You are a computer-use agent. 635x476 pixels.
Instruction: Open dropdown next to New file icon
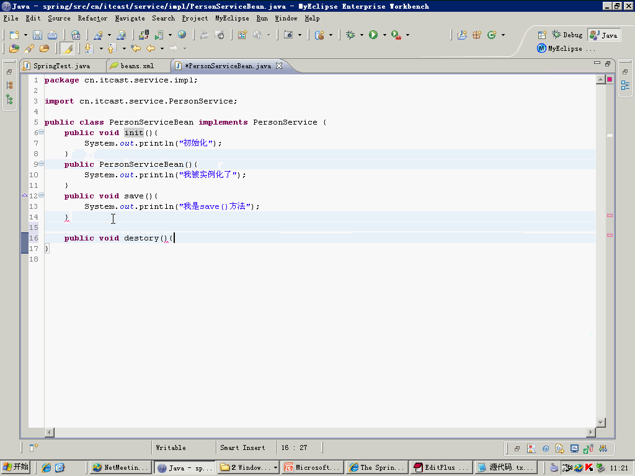click(25, 35)
